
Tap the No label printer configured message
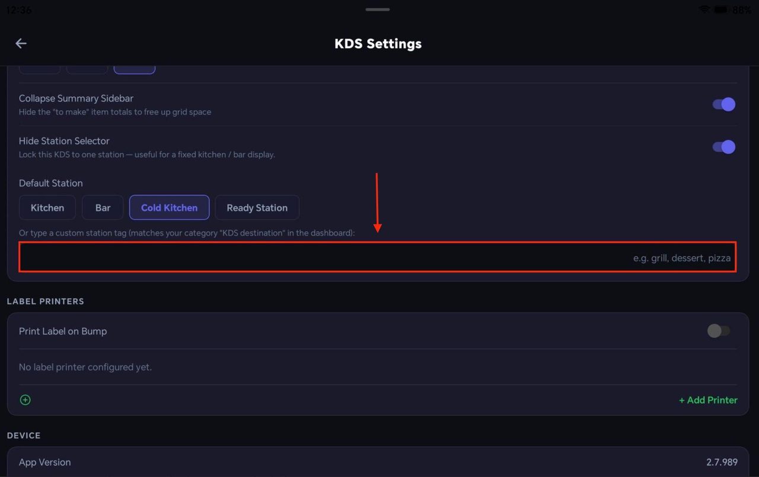coord(85,367)
